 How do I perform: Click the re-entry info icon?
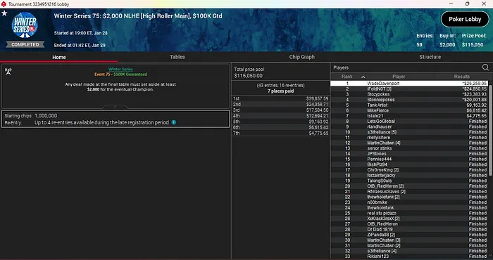tap(174, 122)
